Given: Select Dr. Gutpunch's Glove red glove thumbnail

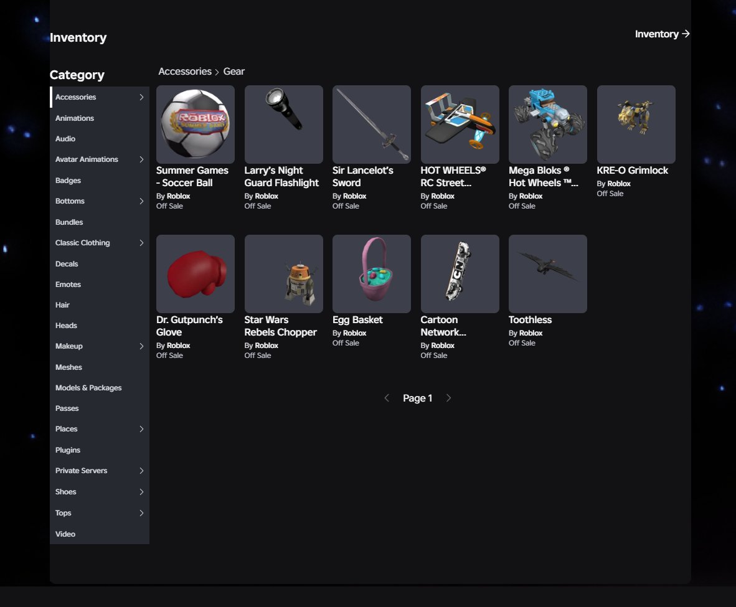Looking at the screenshot, I should tap(196, 274).
